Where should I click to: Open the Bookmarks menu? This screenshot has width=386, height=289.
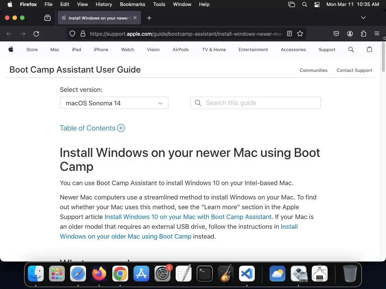[x=132, y=4]
